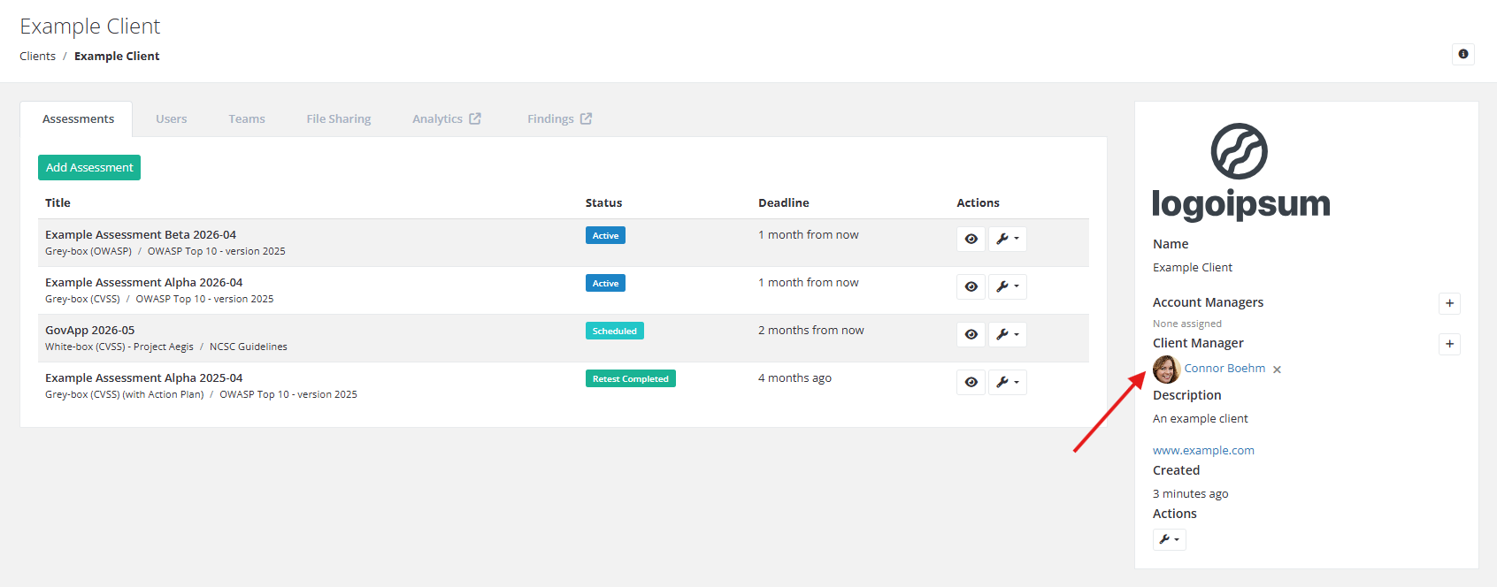Expand wrench menu for Example Assessment Alpha 2025-04
Viewport: 1497px width, 587px height.
[x=1007, y=382]
